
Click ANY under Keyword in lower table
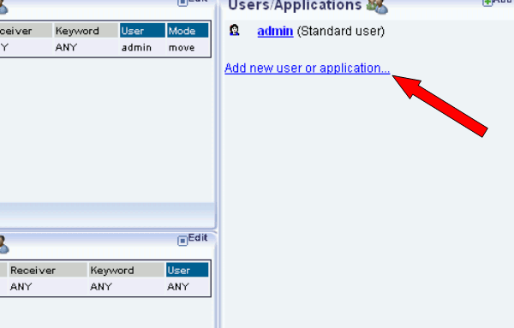101,287
